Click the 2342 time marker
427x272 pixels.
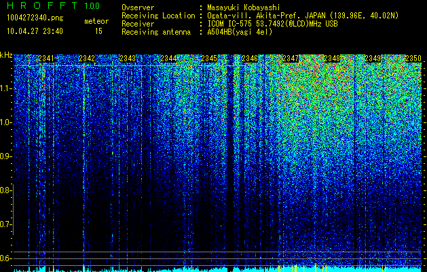(x=87, y=58)
